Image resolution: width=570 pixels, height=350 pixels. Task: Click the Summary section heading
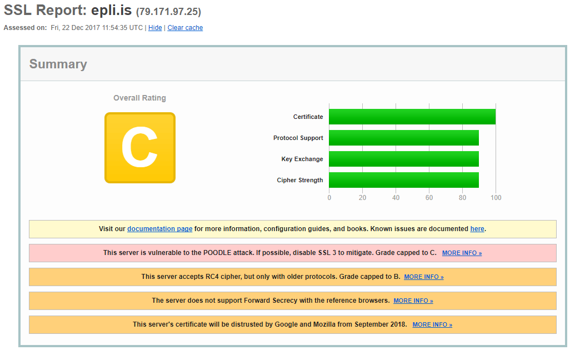click(58, 64)
